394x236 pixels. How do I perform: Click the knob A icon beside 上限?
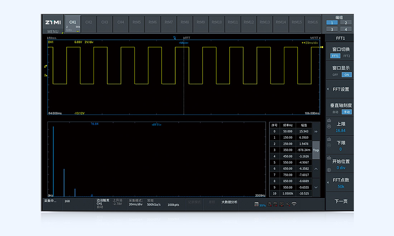(329, 126)
